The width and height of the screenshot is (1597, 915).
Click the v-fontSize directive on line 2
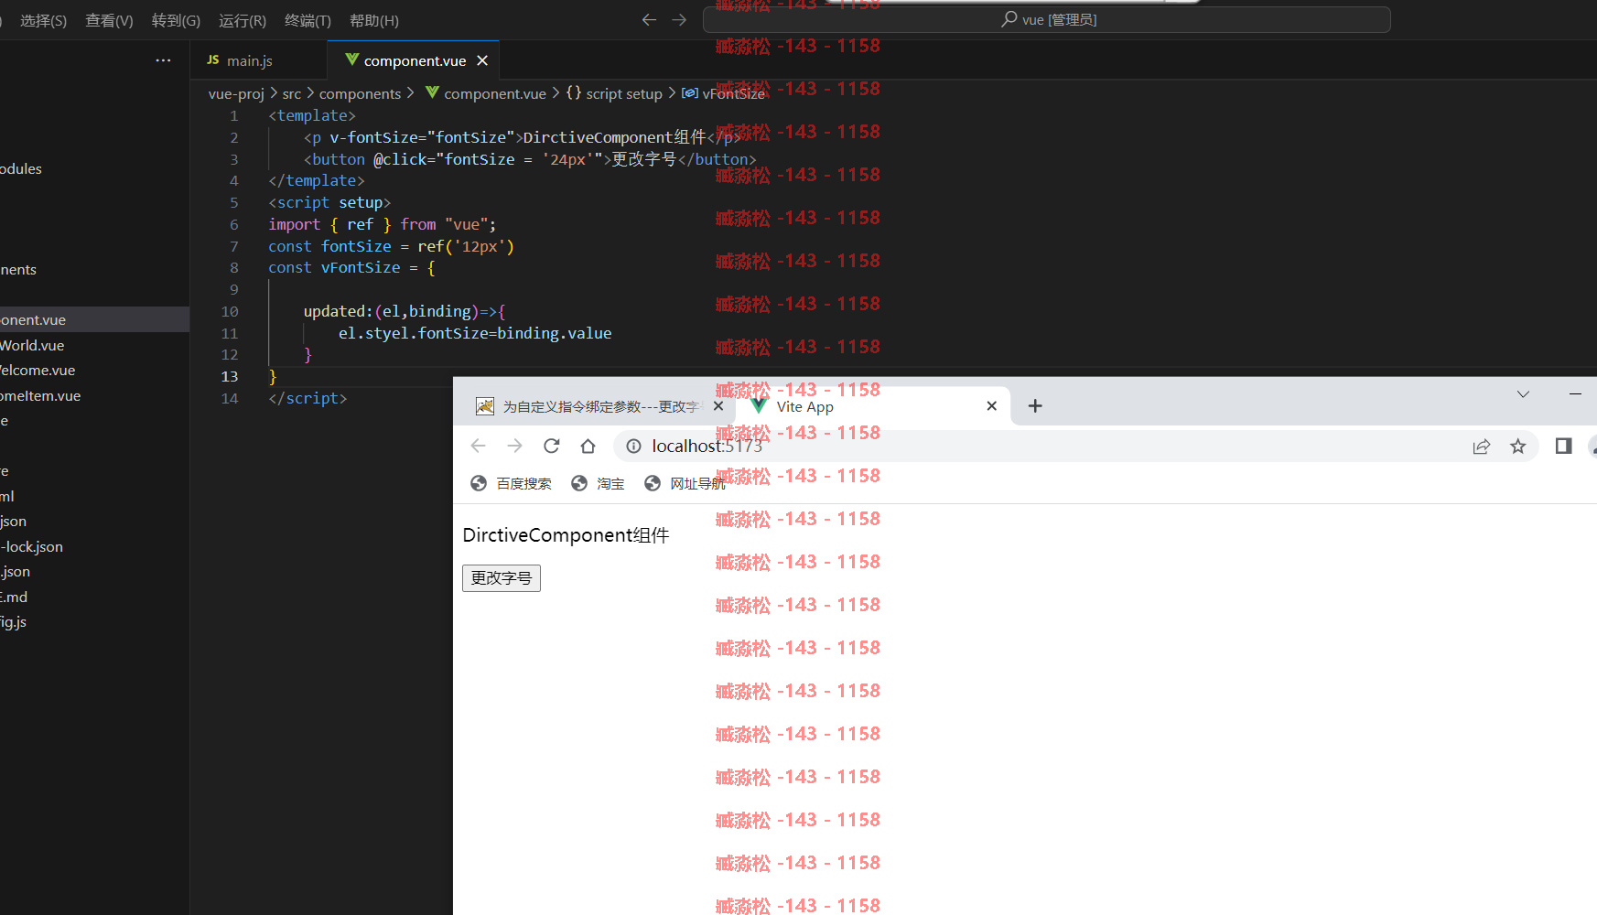click(x=373, y=137)
